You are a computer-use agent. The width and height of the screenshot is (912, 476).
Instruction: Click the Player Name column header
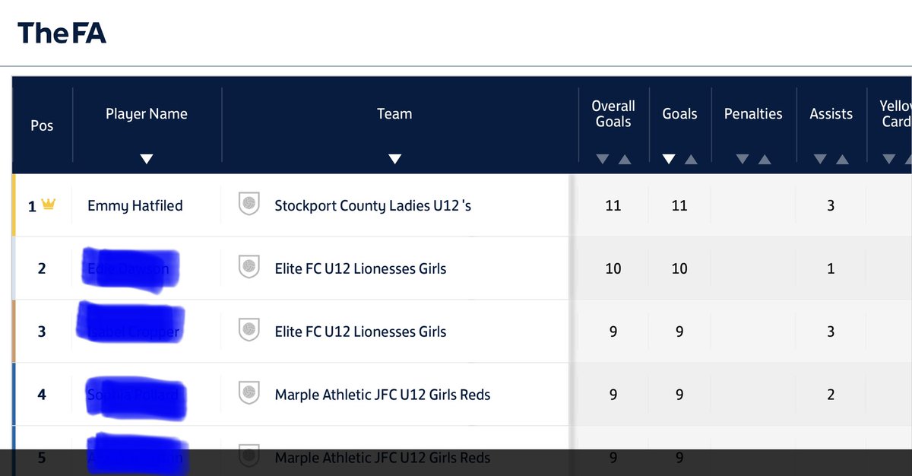(x=147, y=114)
